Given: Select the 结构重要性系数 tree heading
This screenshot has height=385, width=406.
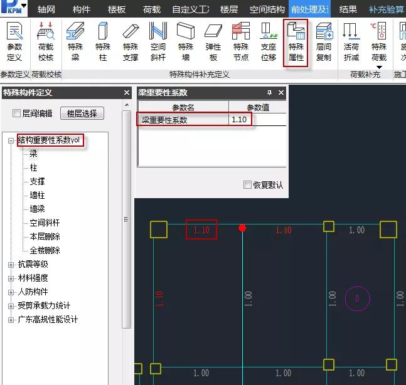Looking at the screenshot, I should pyautogui.click(x=49, y=140).
